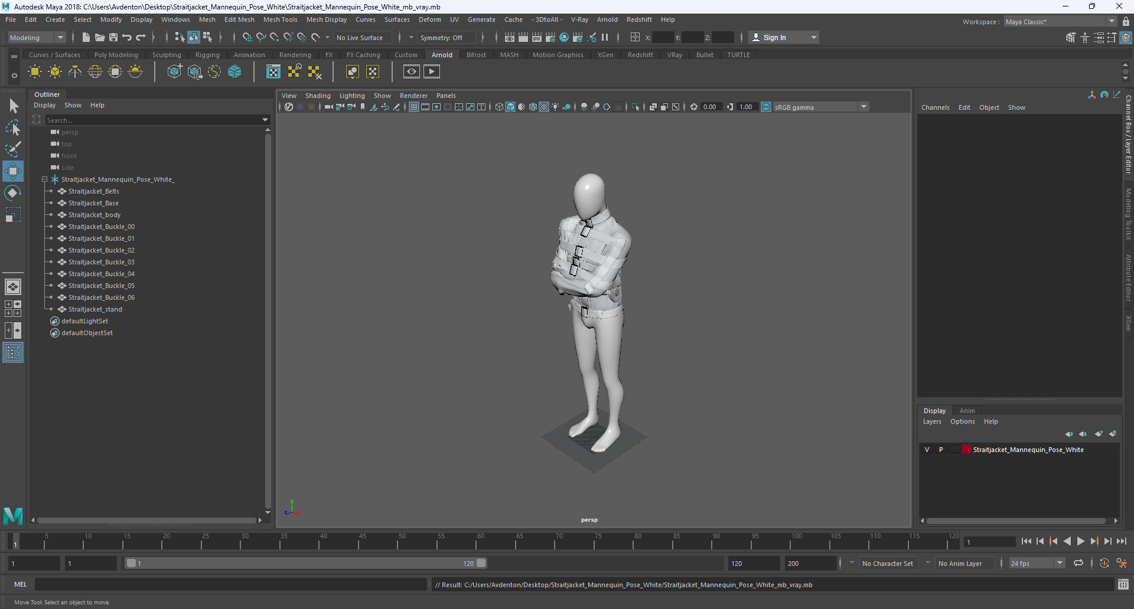
Task: Toggle the layer display type box
Action: coord(954,450)
